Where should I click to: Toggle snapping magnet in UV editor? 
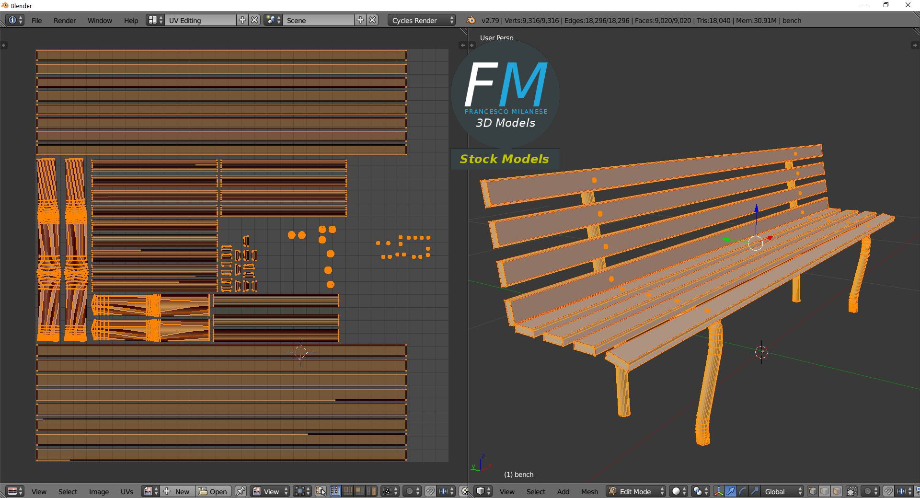pyautogui.click(x=430, y=492)
